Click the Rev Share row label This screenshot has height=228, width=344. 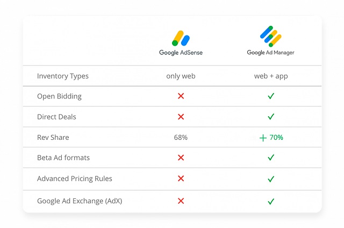[53, 138]
